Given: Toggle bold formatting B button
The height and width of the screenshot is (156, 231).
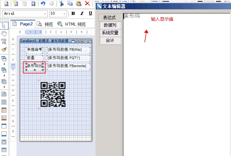Looking at the screenshot, I should [x=73, y=14].
